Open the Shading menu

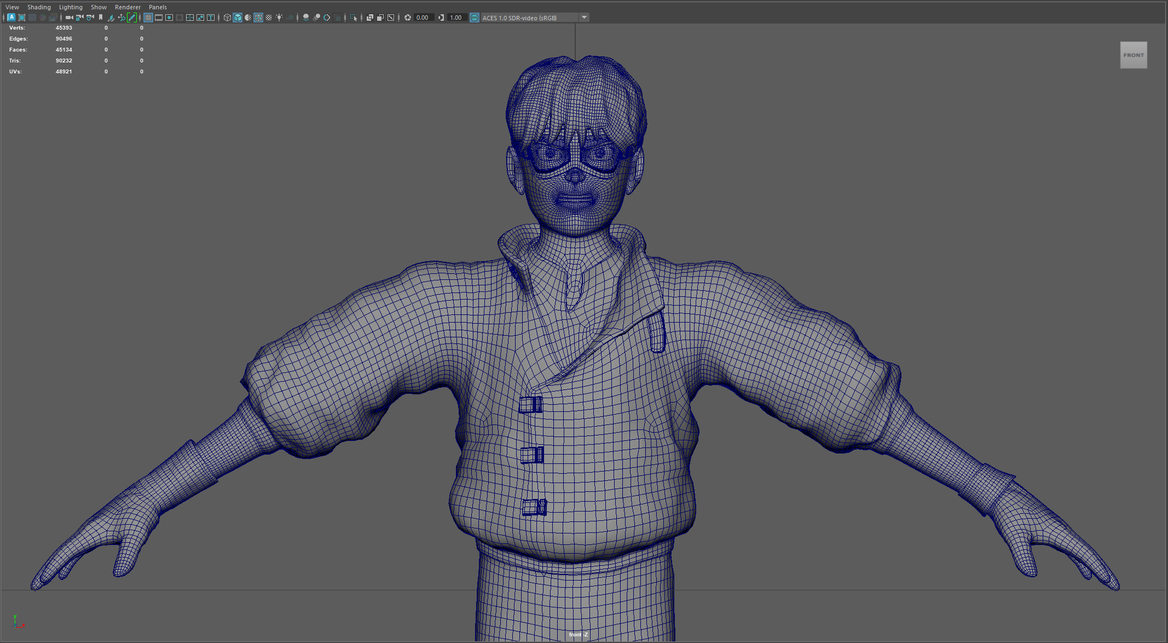(x=39, y=7)
